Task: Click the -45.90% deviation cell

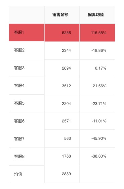Action: coord(98,138)
